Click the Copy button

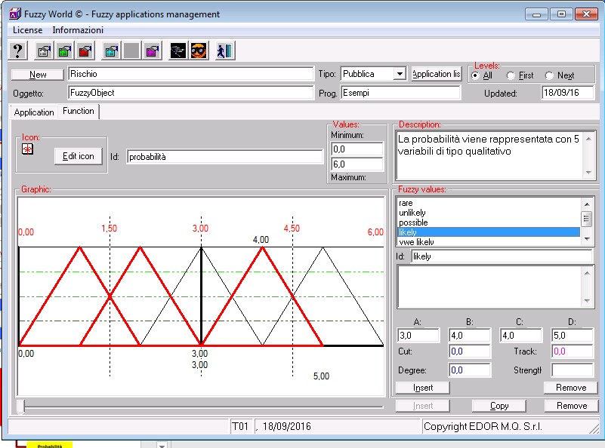point(499,406)
